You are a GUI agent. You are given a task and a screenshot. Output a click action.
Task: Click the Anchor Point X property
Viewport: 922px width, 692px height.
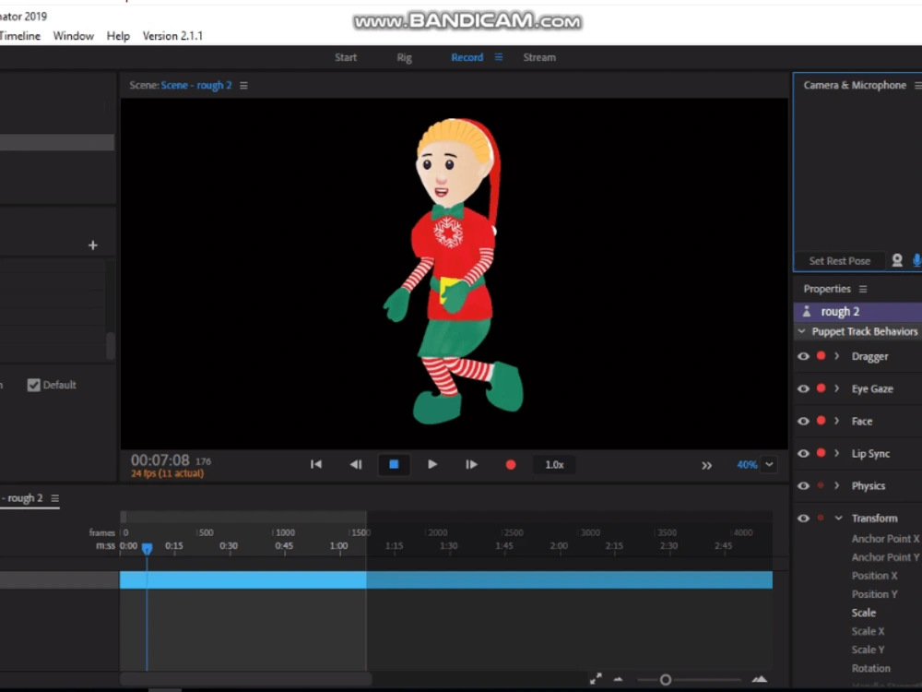point(885,539)
